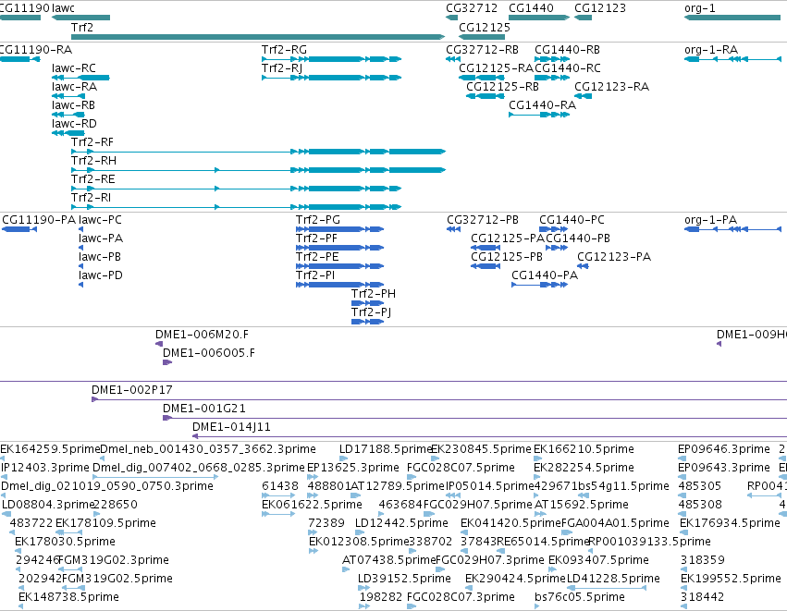The image size is (787, 611).
Task: Select the lawc-RB transcript label
Action: click(73, 106)
